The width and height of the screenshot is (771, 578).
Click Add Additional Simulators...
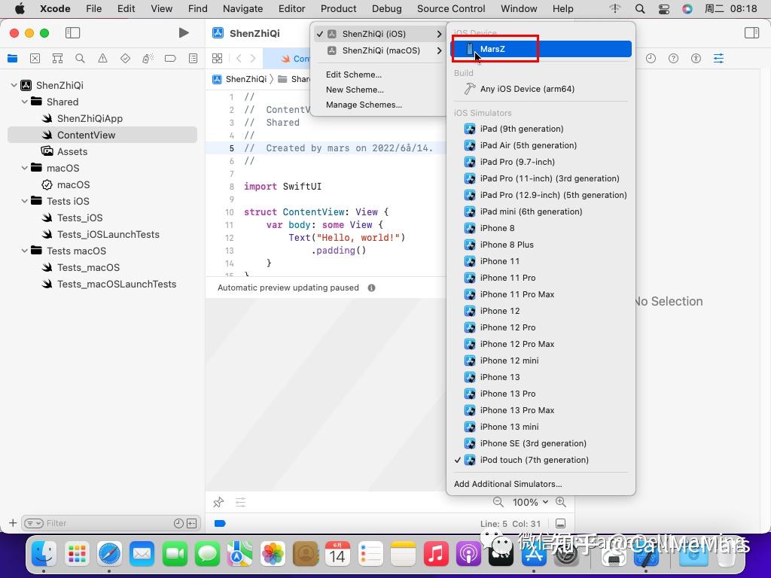[x=508, y=484]
